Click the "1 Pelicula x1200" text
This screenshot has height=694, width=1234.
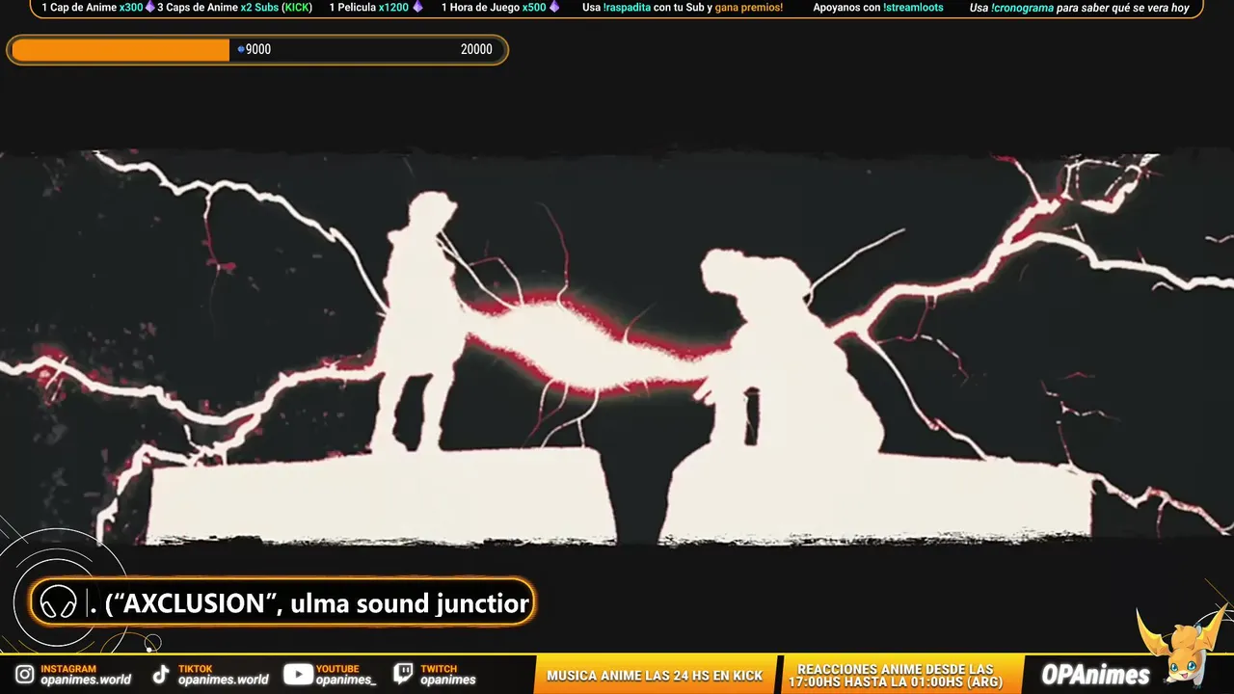[x=369, y=8]
